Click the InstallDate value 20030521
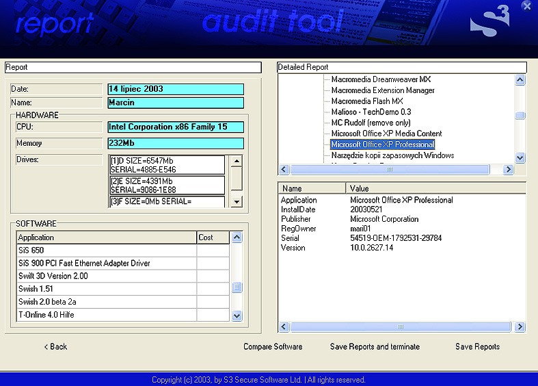Image resolution: width=538 pixels, height=386 pixels. 366,209
